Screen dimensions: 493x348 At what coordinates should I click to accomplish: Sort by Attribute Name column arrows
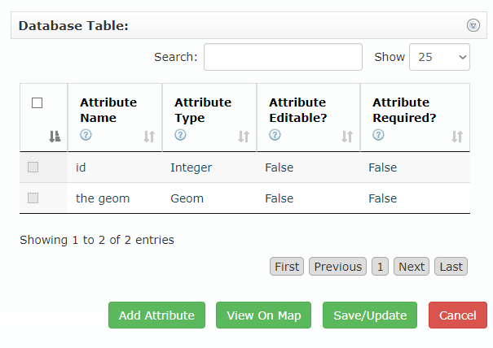click(x=149, y=137)
